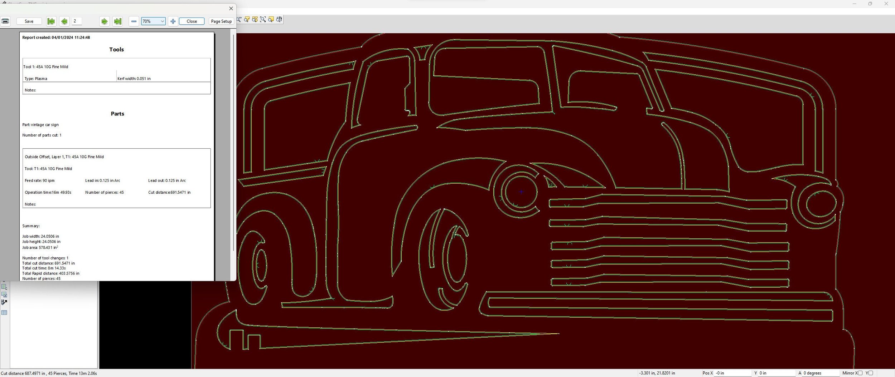Close the main application window
This screenshot has width=895, height=377.
[x=886, y=4]
